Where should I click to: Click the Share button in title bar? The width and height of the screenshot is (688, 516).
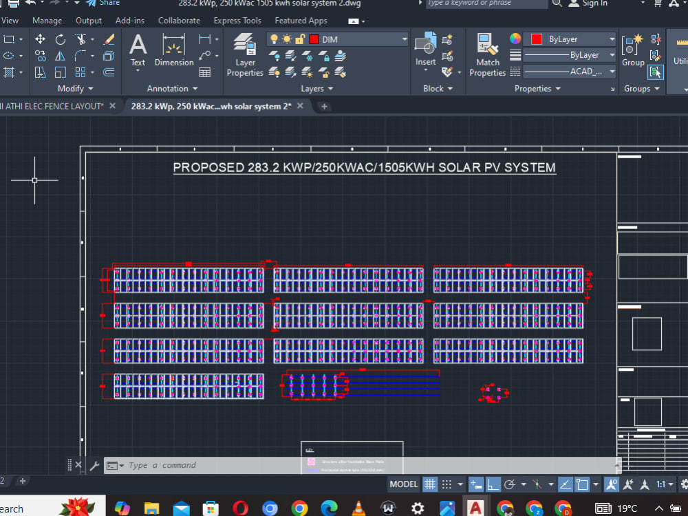103,3
